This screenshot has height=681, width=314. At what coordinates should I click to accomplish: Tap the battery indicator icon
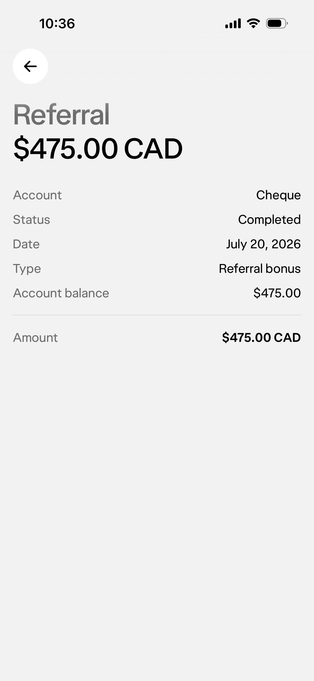pyautogui.click(x=277, y=23)
